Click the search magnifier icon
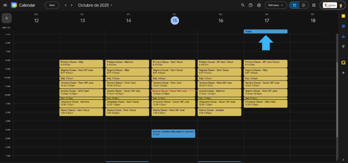The image size is (348, 163). [x=243, y=5]
